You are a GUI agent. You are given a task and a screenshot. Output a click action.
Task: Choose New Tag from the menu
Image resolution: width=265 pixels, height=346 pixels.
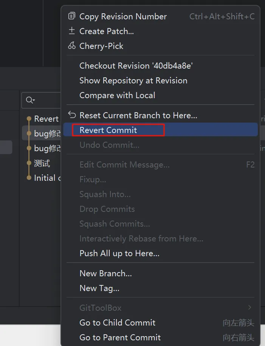point(99,288)
